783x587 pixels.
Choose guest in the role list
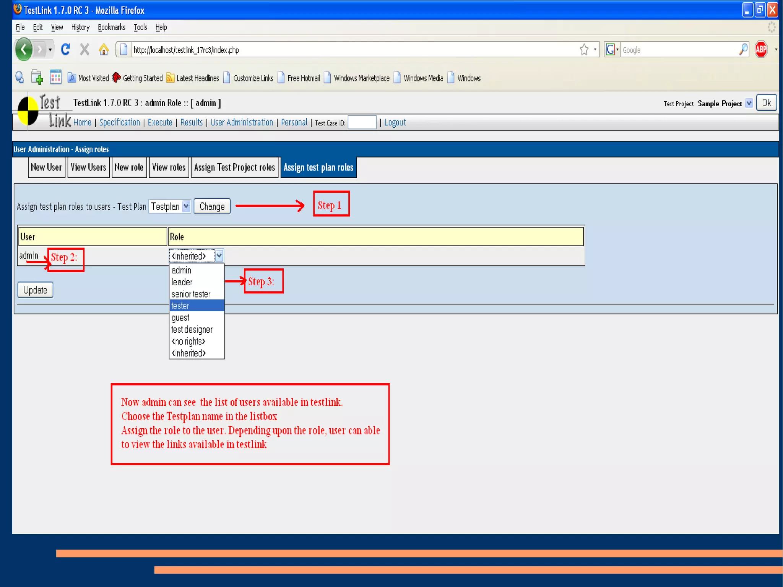coord(197,318)
